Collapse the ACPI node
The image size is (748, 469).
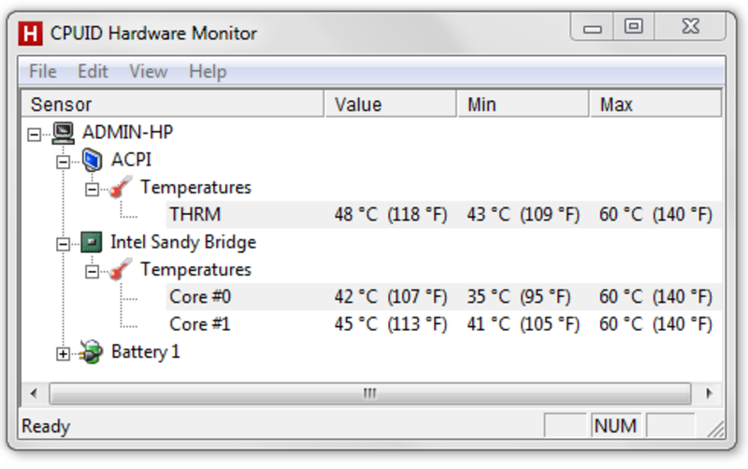(63, 162)
